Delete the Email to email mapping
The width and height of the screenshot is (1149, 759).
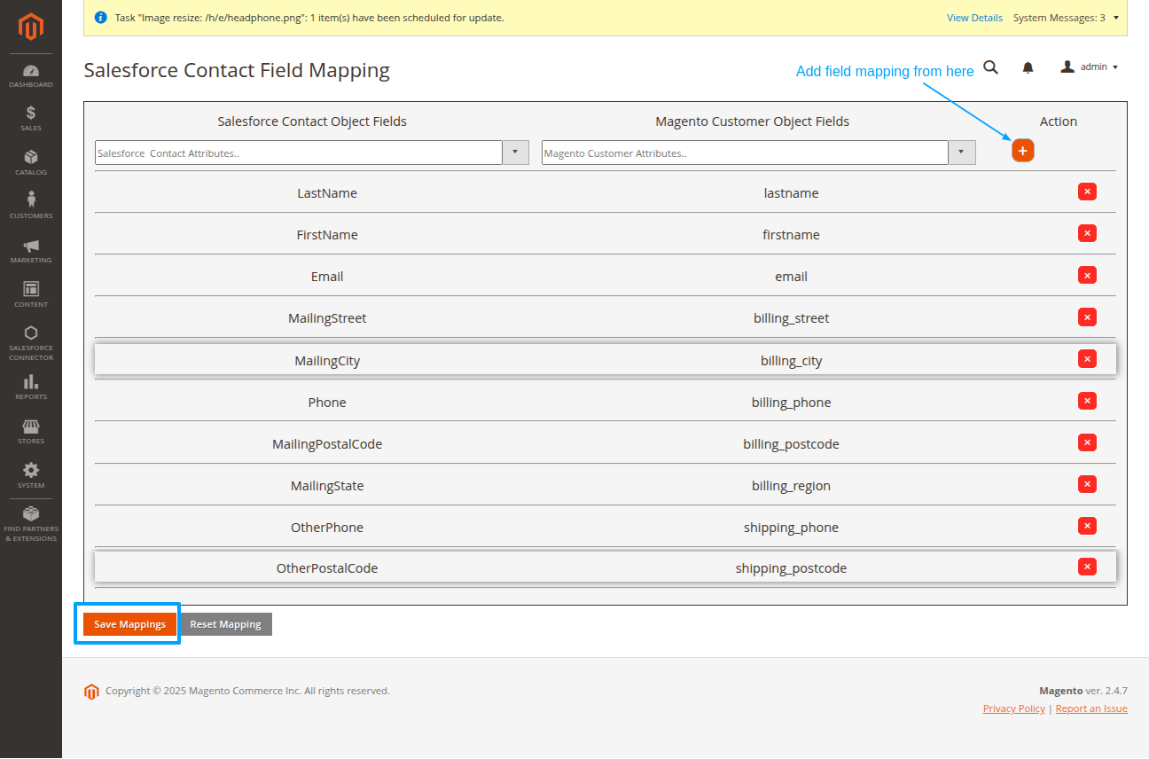tap(1087, 275)
